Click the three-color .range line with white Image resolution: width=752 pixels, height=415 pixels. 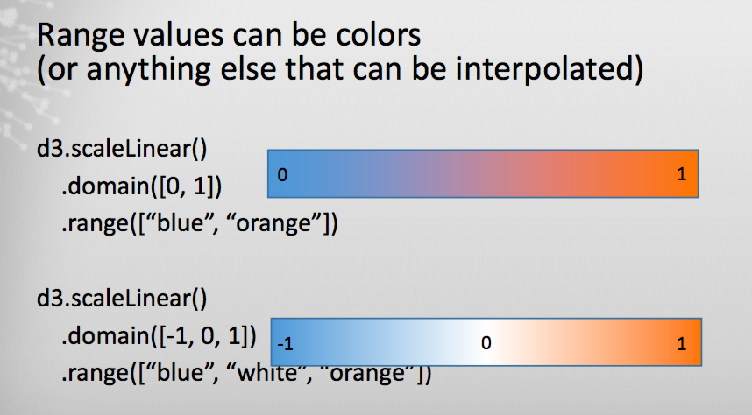246,373
